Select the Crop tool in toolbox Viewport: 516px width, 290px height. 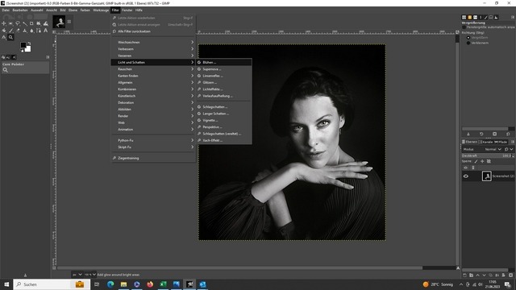pos(31,23)
